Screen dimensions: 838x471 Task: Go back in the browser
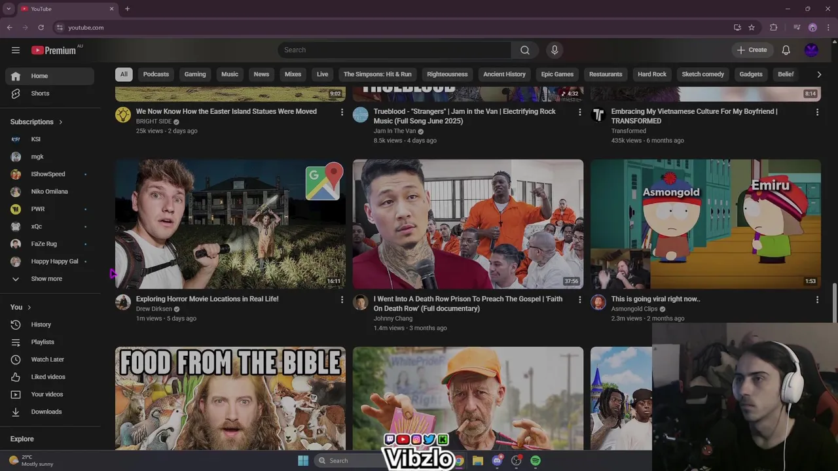click(10, 27)
